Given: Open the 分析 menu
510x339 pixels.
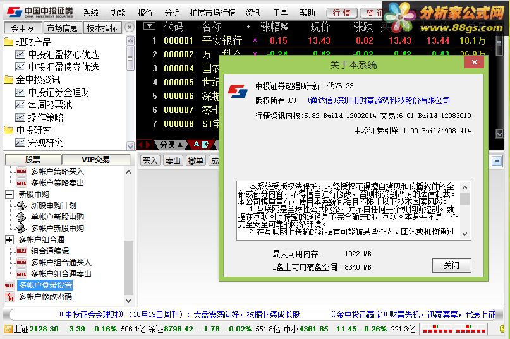Looking at the screenshot, I should 172,13.
